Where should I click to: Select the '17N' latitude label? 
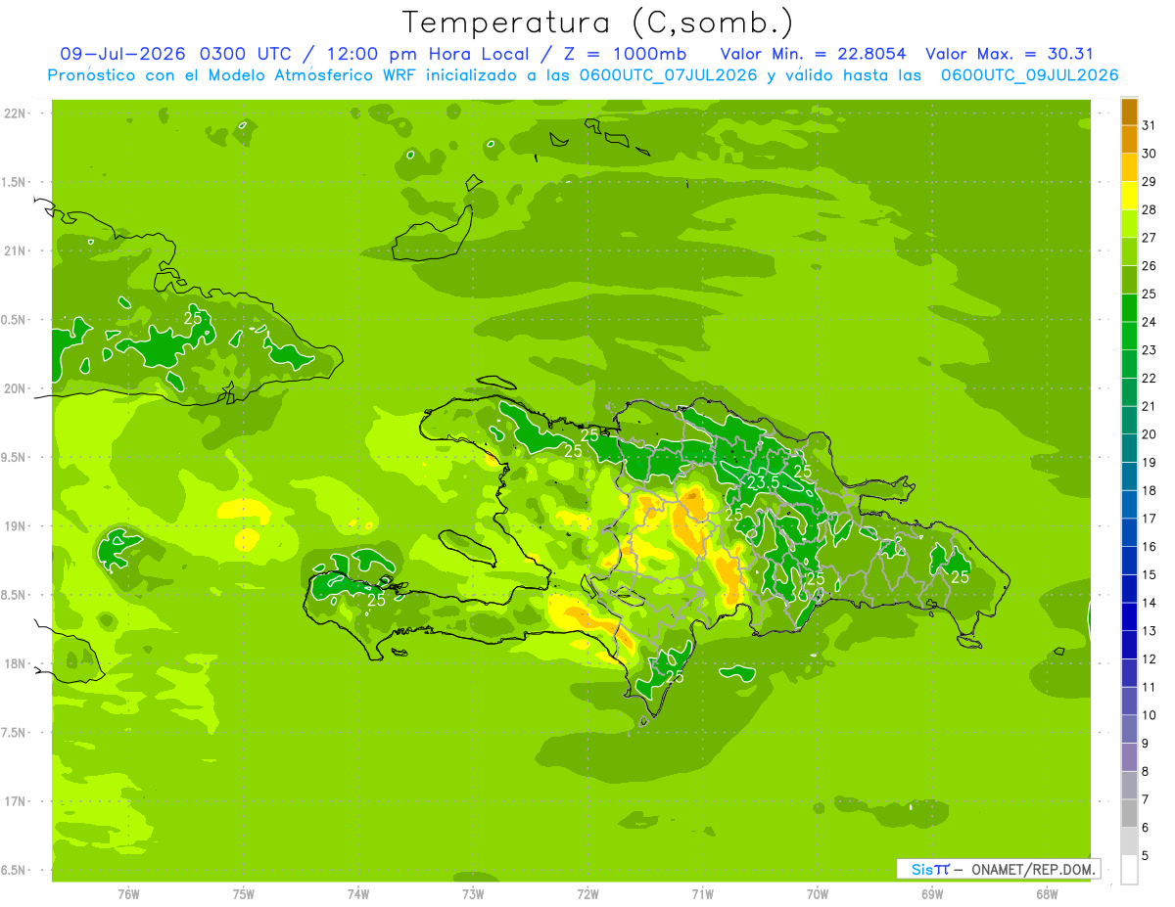15,801
